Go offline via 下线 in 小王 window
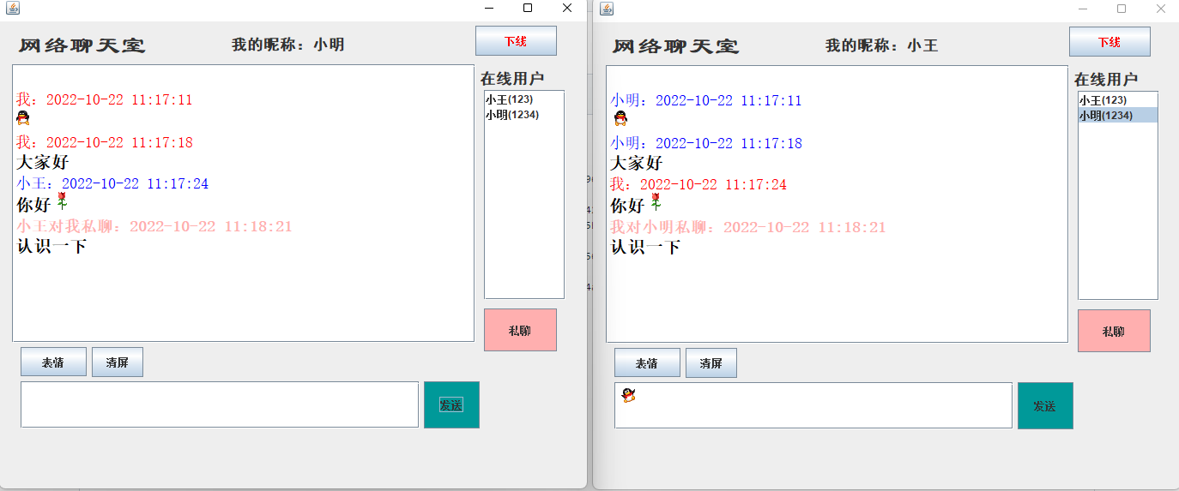Image resolution: width=1179 pixels, height=491 pixels. pos(1109,42)
